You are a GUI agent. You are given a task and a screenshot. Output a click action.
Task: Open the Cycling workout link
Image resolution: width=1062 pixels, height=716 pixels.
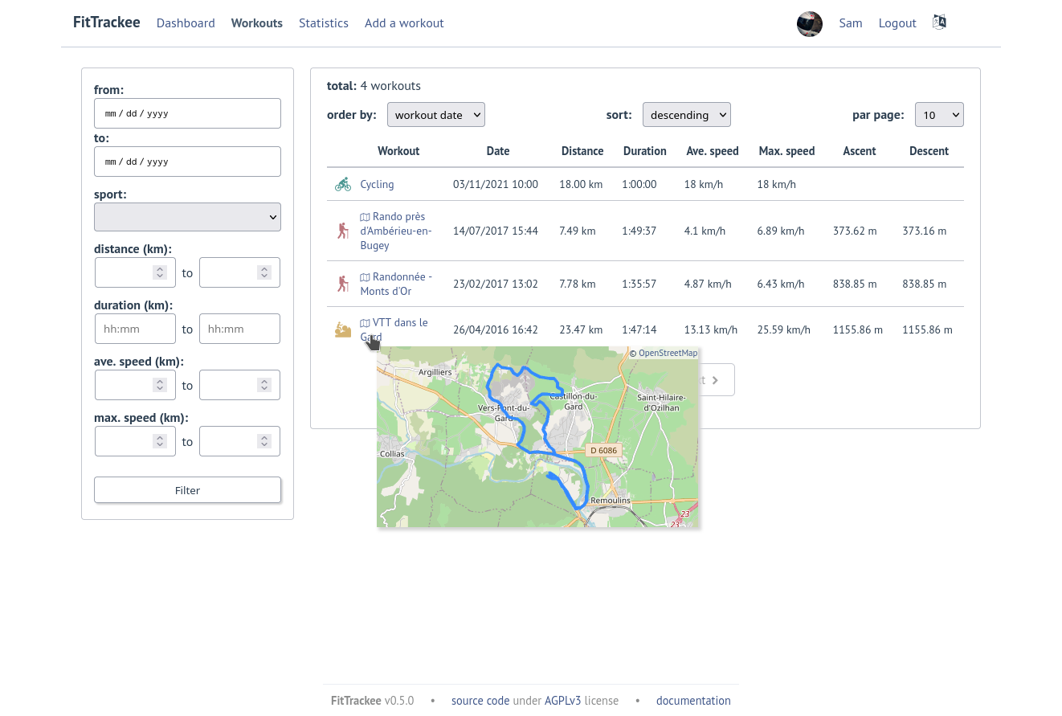click(377, 184)
